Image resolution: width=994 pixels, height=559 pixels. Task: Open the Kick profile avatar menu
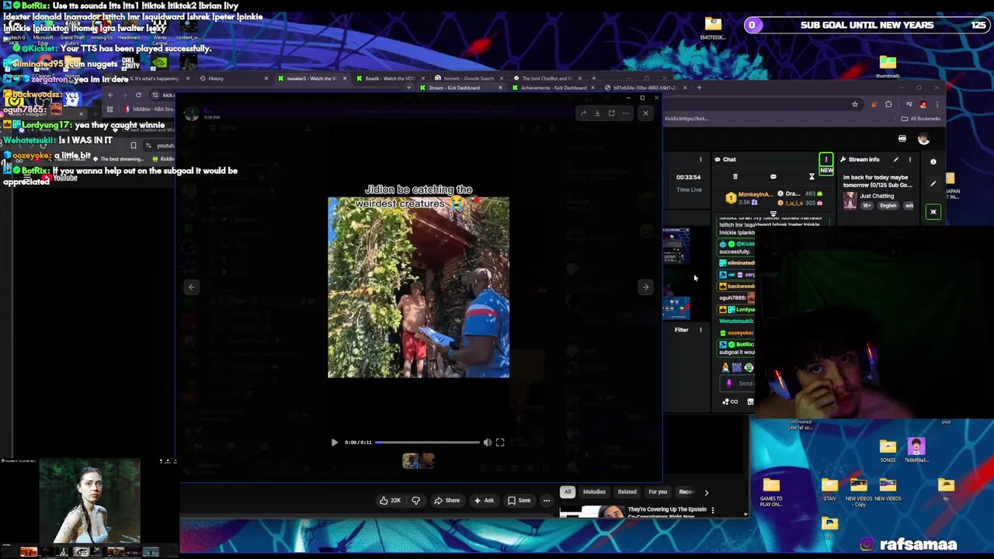click(923, 139)
